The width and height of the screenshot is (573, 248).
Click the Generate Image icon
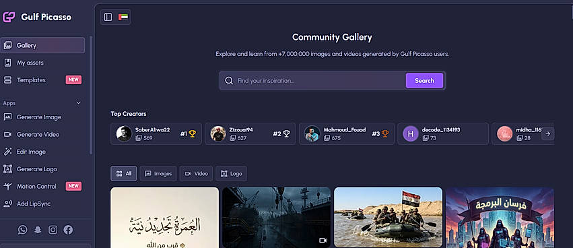[x=7, y=117]
